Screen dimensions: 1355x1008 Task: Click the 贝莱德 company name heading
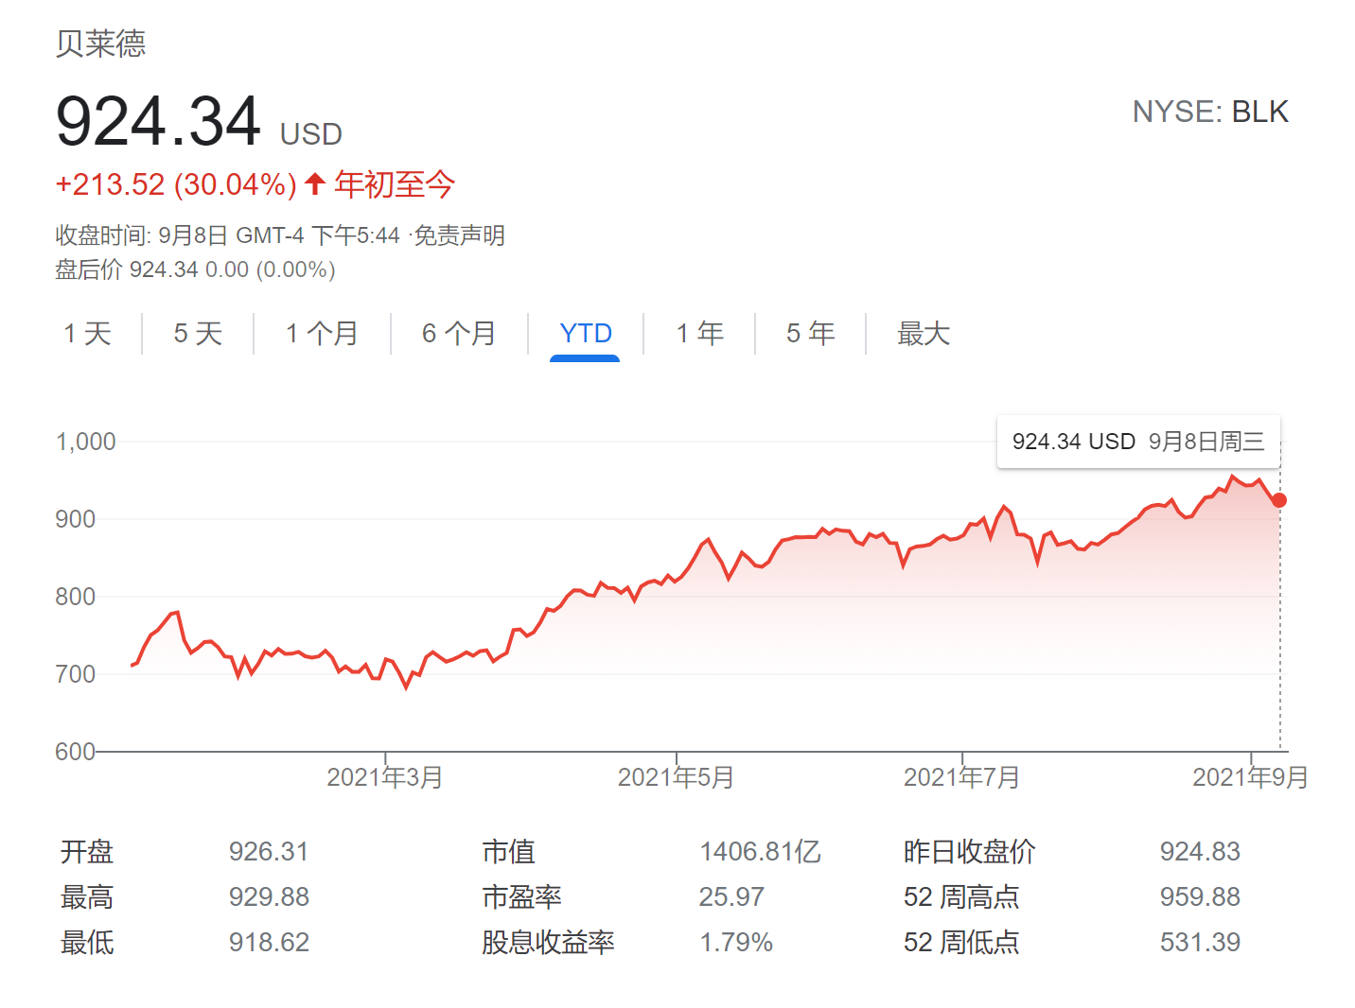pos(100,43)
